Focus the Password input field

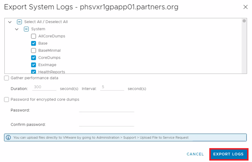106,110
